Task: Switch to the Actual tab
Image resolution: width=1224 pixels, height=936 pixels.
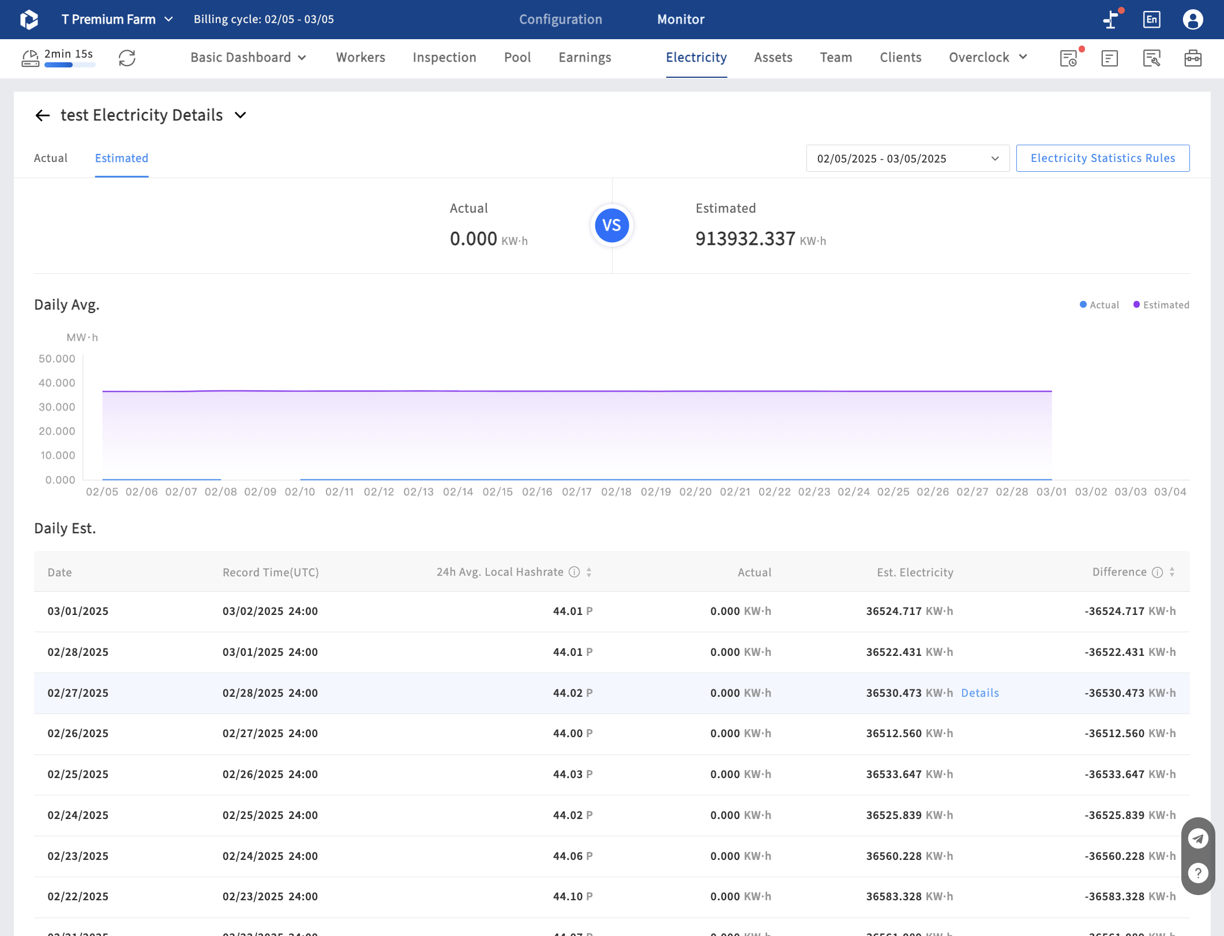Action: pos(51,158)
